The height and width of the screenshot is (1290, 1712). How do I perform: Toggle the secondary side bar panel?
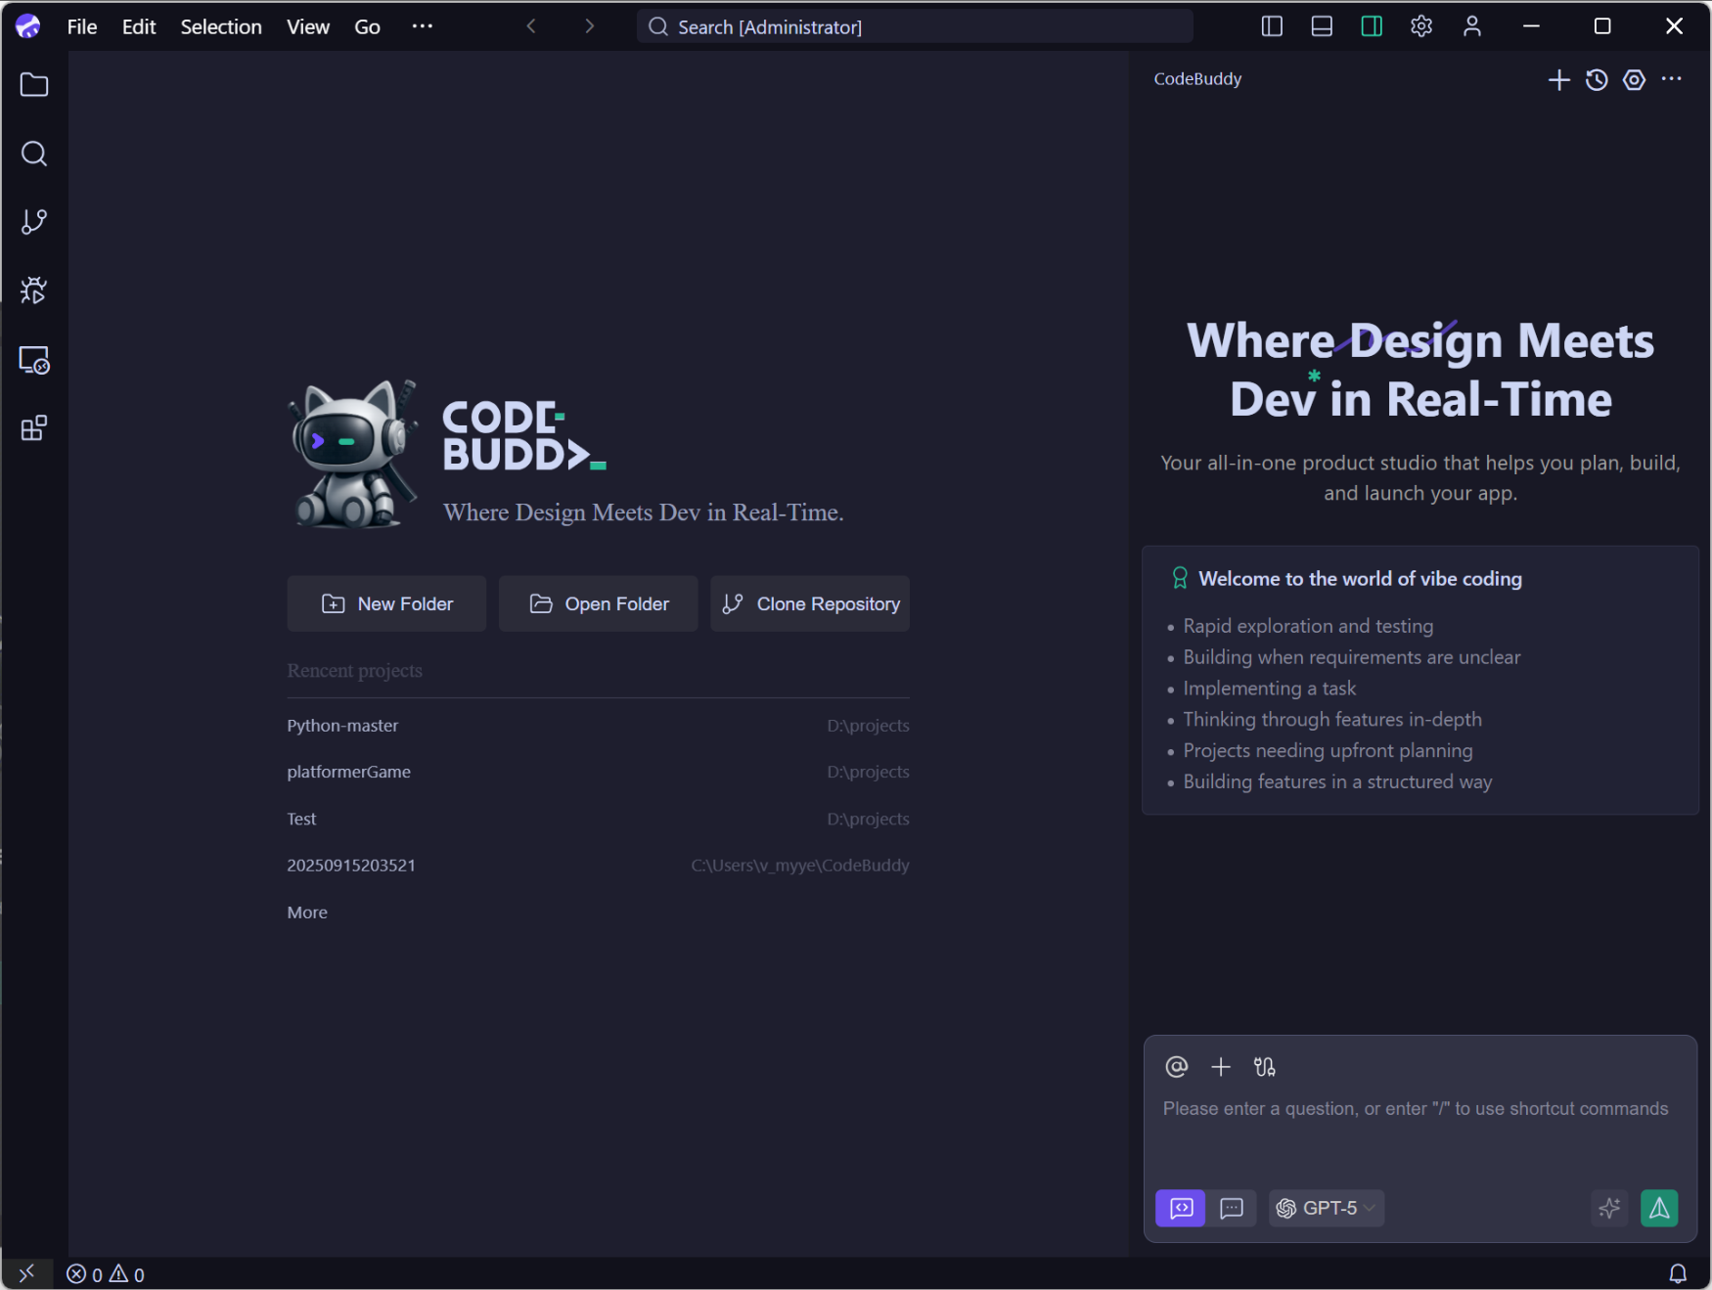click(x=1371, y=26)
